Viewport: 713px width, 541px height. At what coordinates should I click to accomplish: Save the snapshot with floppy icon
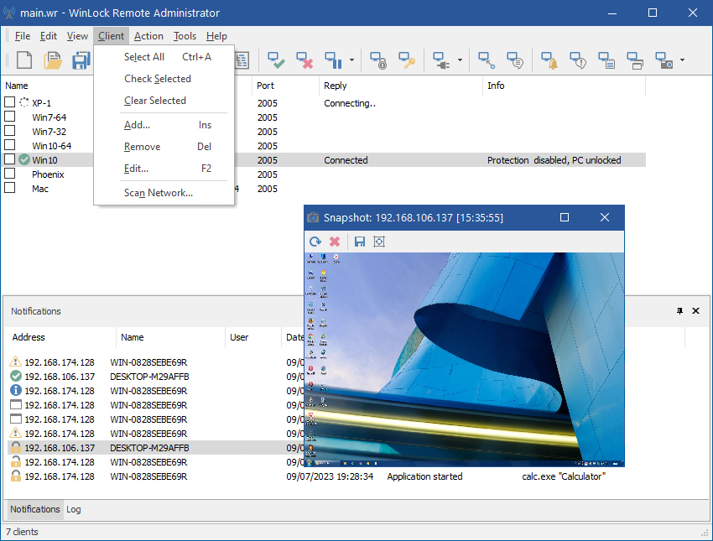point(359,242)
